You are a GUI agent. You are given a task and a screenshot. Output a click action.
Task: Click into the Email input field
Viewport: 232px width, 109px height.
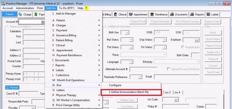[177, 77]
